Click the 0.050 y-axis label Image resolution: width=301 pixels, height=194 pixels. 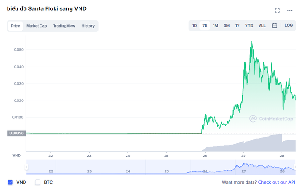tap(19, 50)
